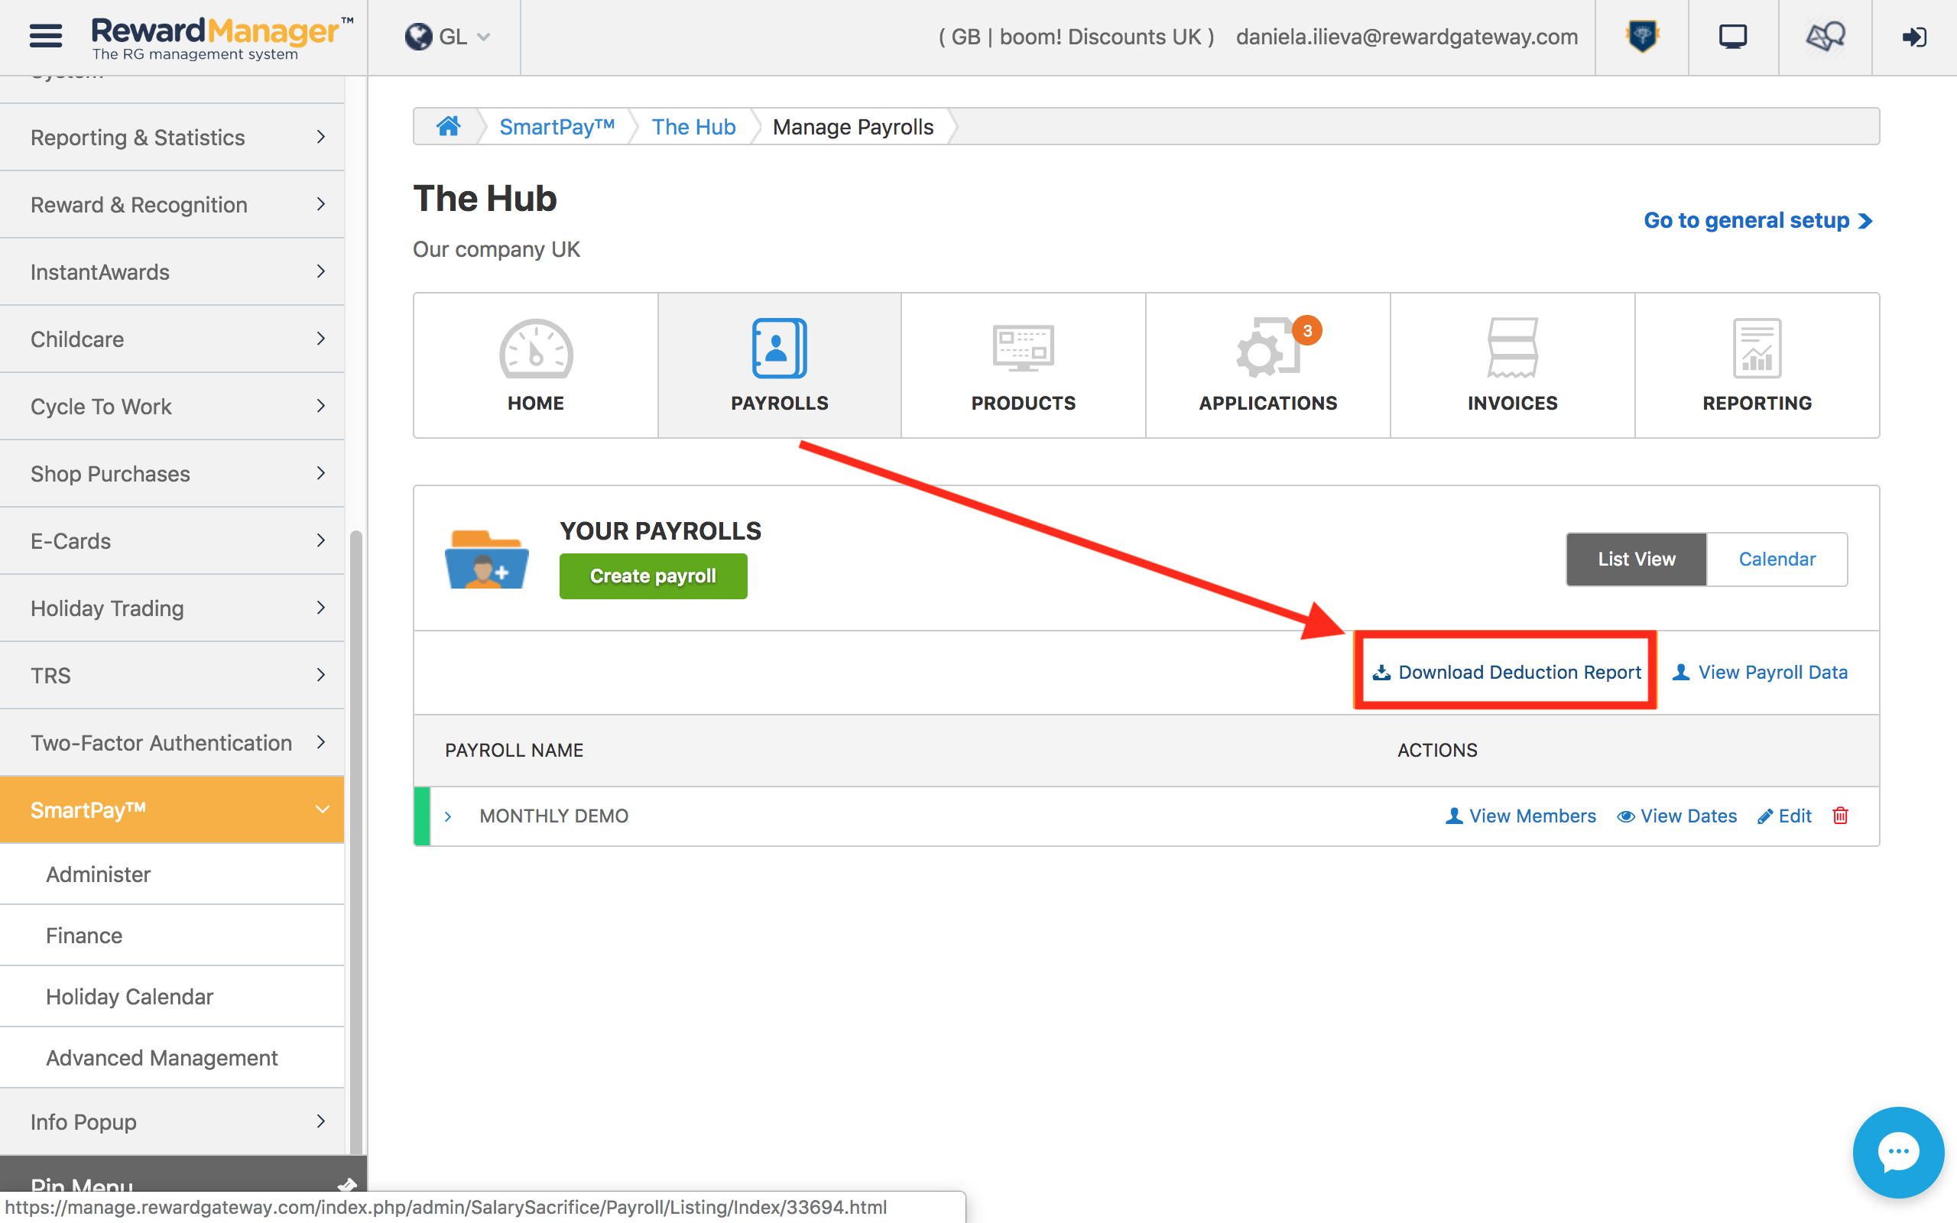1957x1223 pixels.
Task: Switch to the PRODUCTS tab
Action: coord(1023,365)
